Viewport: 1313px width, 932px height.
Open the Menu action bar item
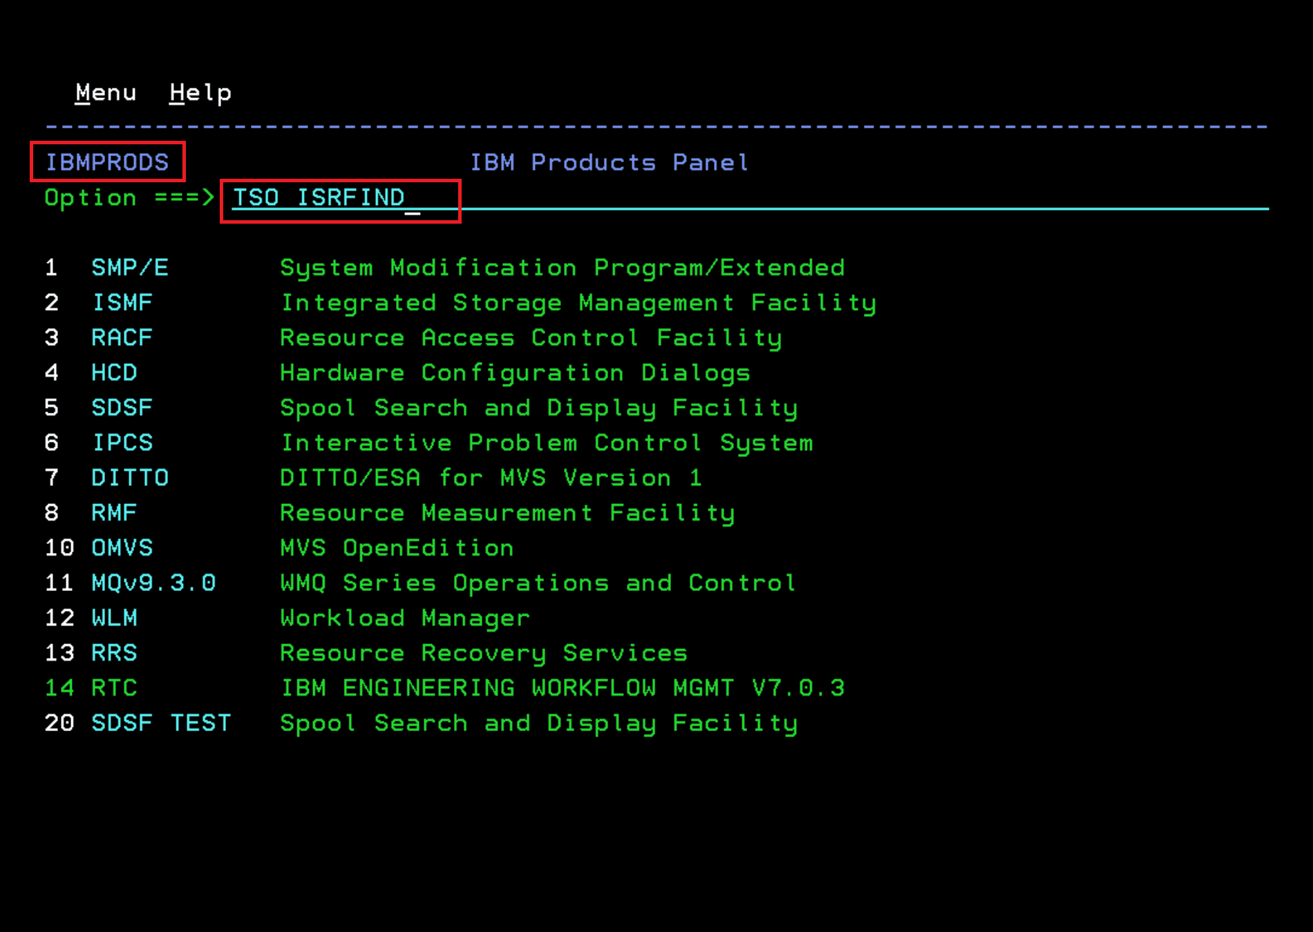pyautogui.click(x=106, y=93)
